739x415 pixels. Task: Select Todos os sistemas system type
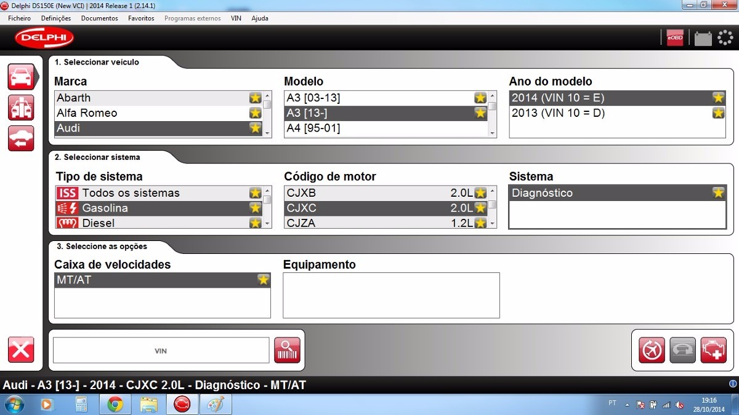pos(158,193)
